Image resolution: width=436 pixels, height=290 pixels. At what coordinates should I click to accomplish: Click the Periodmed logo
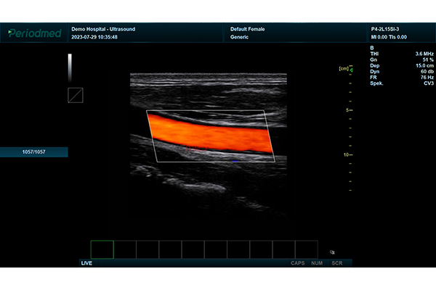coord(34,33)
